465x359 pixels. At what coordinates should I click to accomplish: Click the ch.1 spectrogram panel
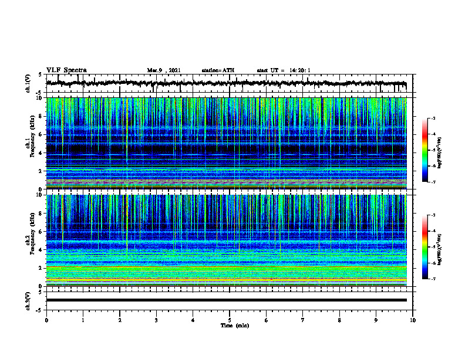coord(227,143)
